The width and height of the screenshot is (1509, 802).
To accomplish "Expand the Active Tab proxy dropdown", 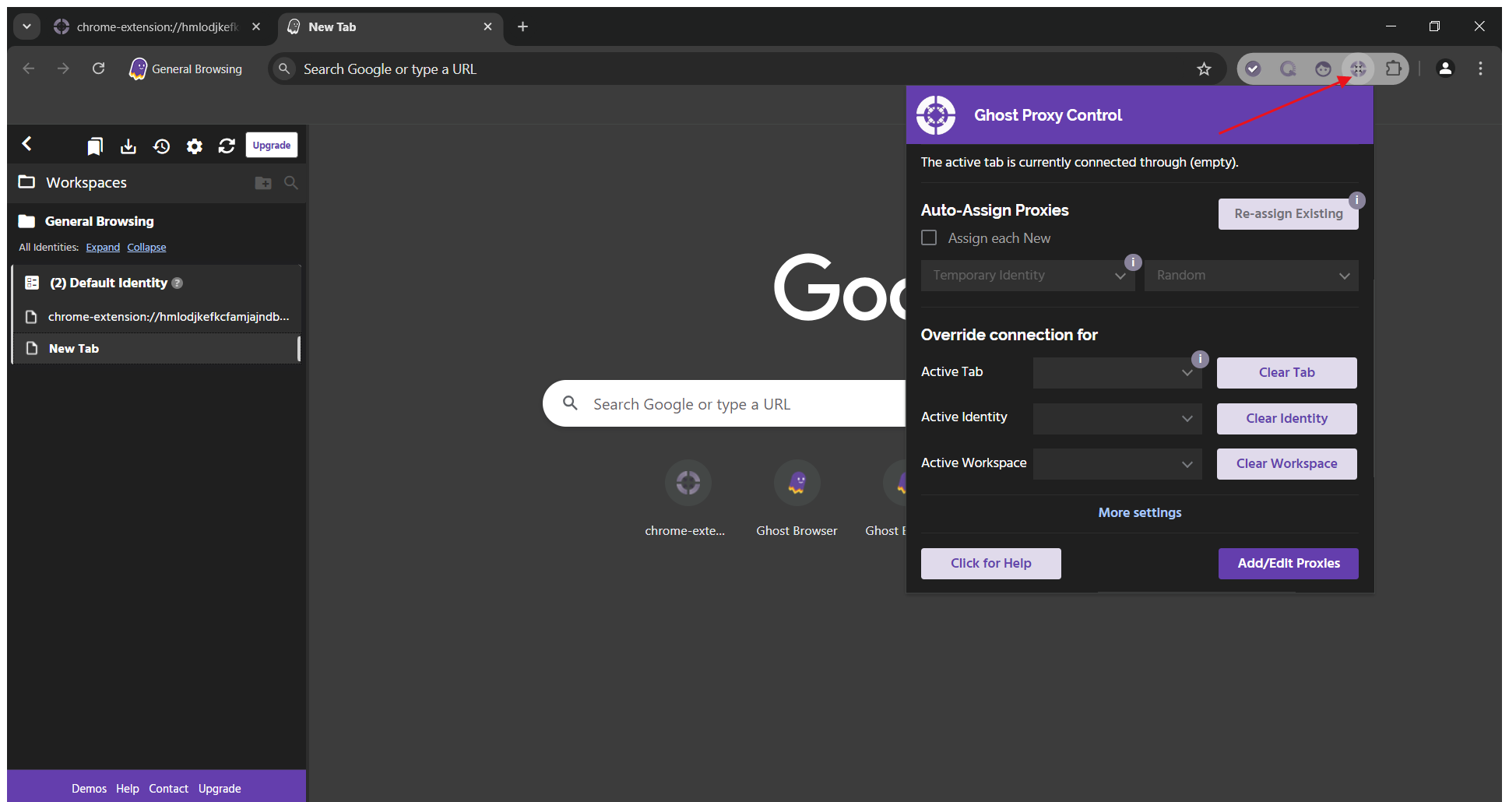I will [1117, 373].
